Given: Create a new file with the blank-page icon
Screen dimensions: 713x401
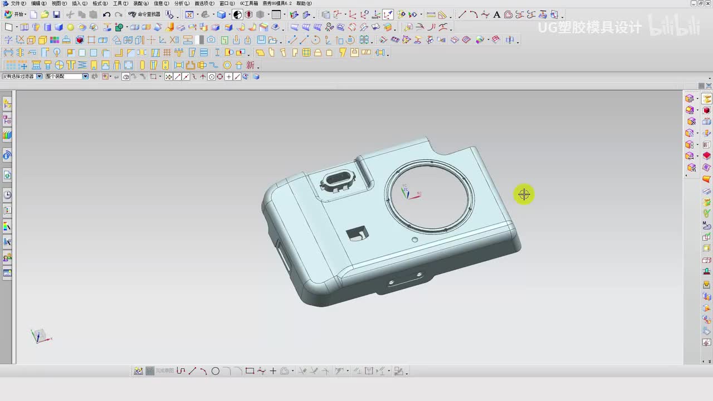Looking at the screenshot, I should point(33,14).
